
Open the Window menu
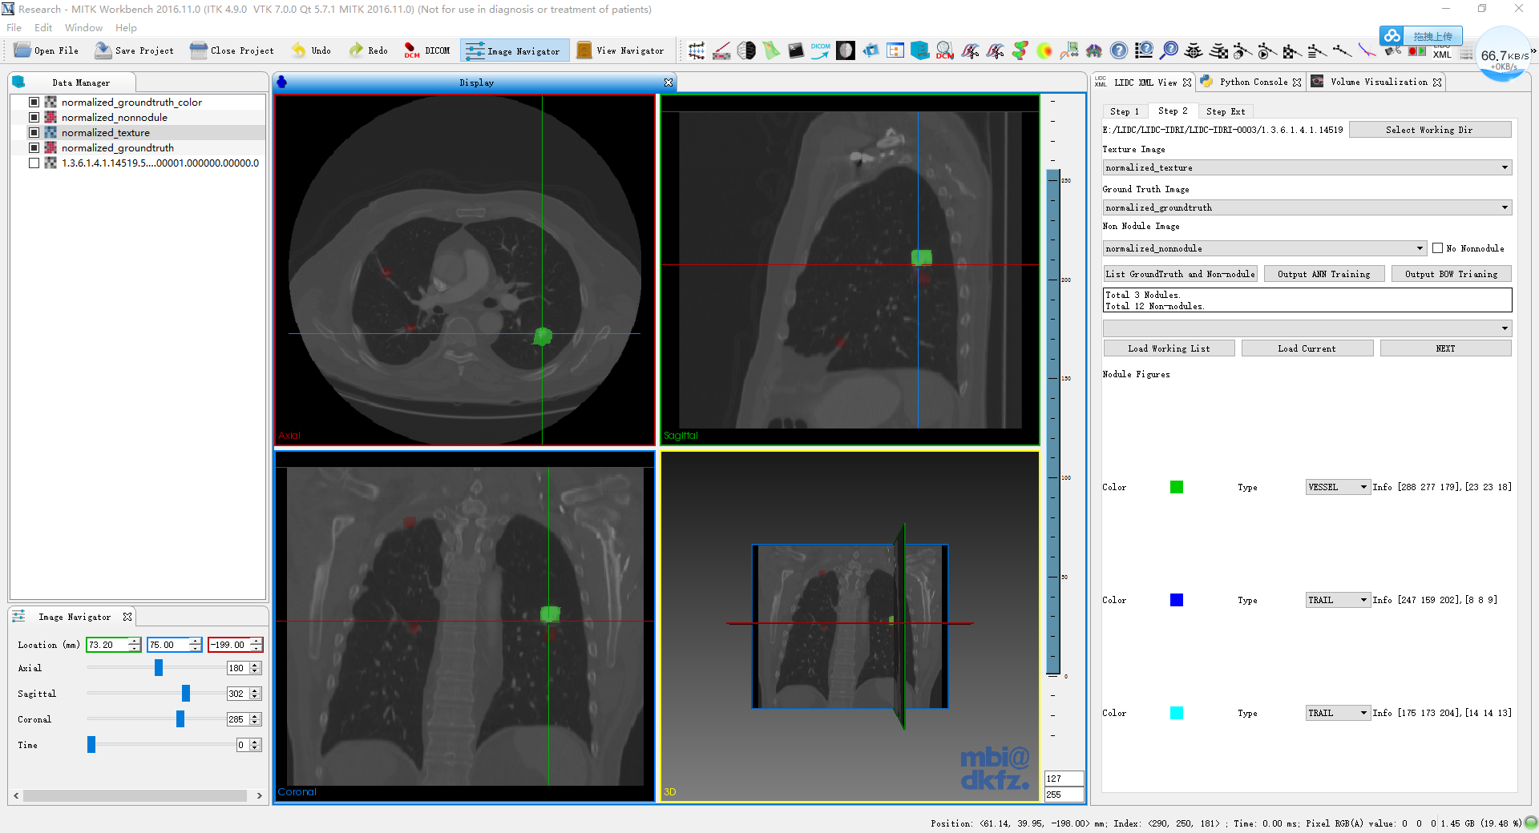tap(83, 27)
